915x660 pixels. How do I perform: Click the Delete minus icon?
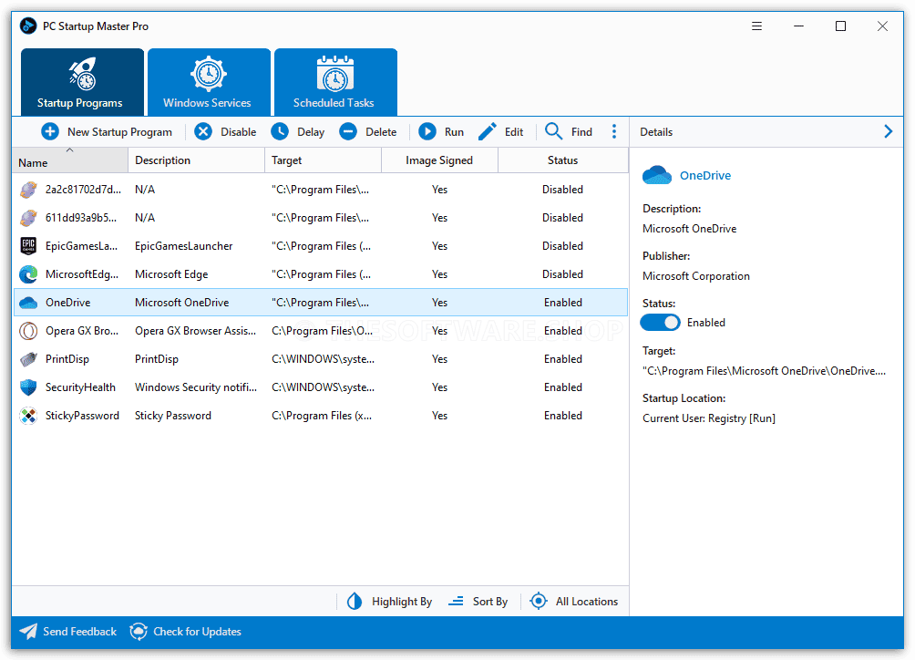click(348, 132)
